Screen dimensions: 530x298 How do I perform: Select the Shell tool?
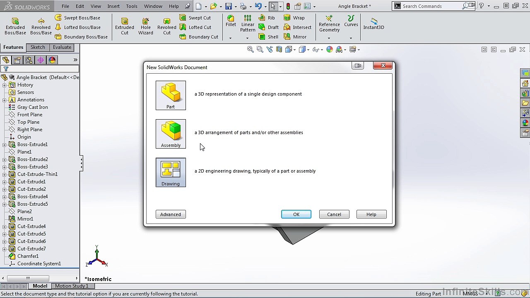pyautogui.click(x=268, y=37)
